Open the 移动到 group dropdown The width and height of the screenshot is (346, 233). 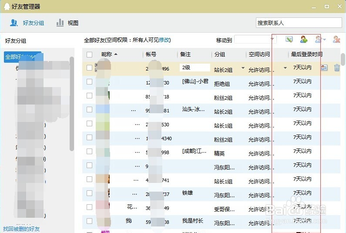point(255,40)
